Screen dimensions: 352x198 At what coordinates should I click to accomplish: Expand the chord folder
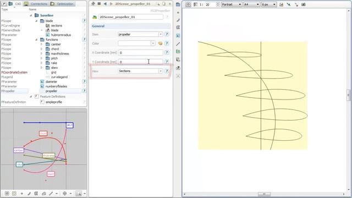point(41,49)
